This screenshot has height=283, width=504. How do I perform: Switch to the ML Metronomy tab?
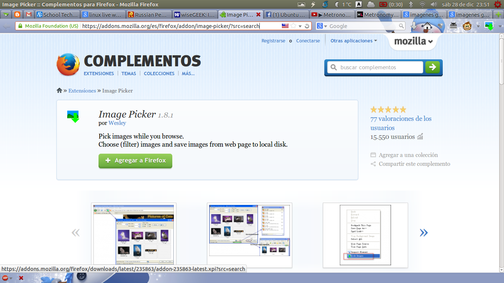tap(377, 15)
